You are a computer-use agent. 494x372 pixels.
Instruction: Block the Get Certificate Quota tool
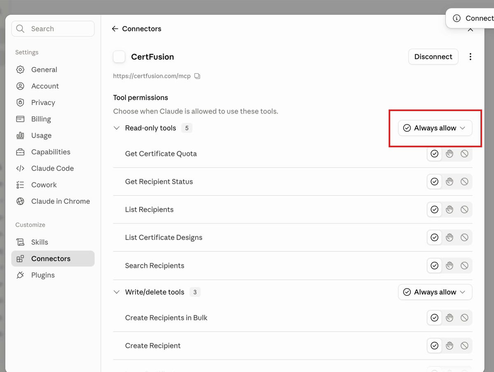click(464, 153)
